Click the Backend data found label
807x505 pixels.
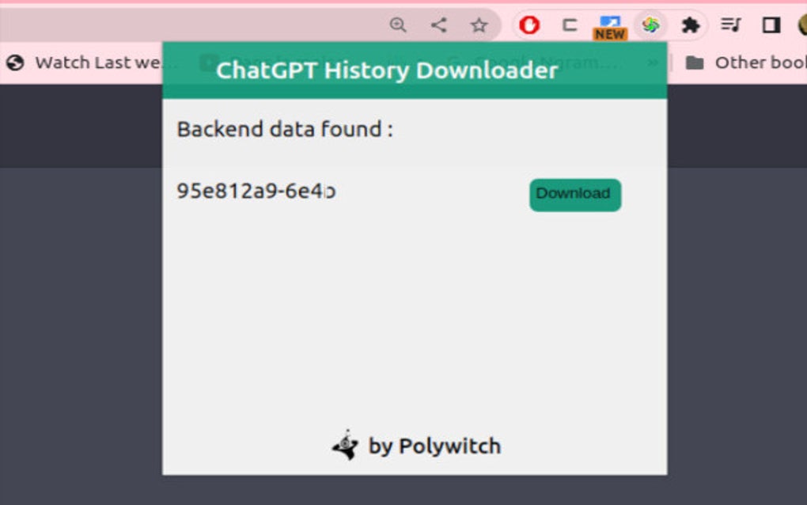(x=285, y=129)
